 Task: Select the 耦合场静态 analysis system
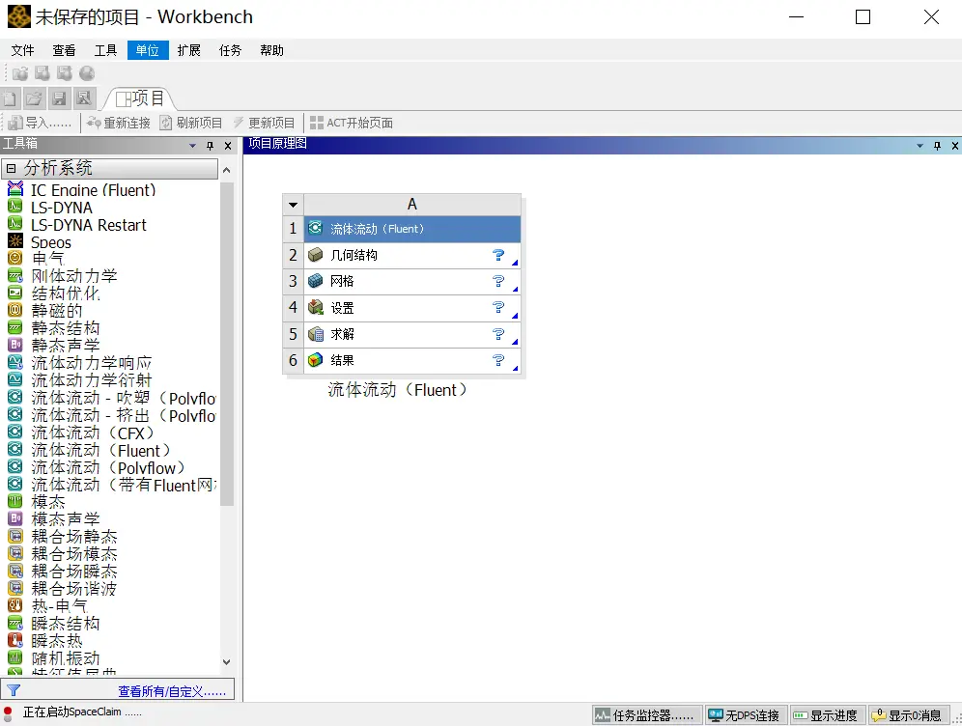pyautogui.click(x=73, y=537)
